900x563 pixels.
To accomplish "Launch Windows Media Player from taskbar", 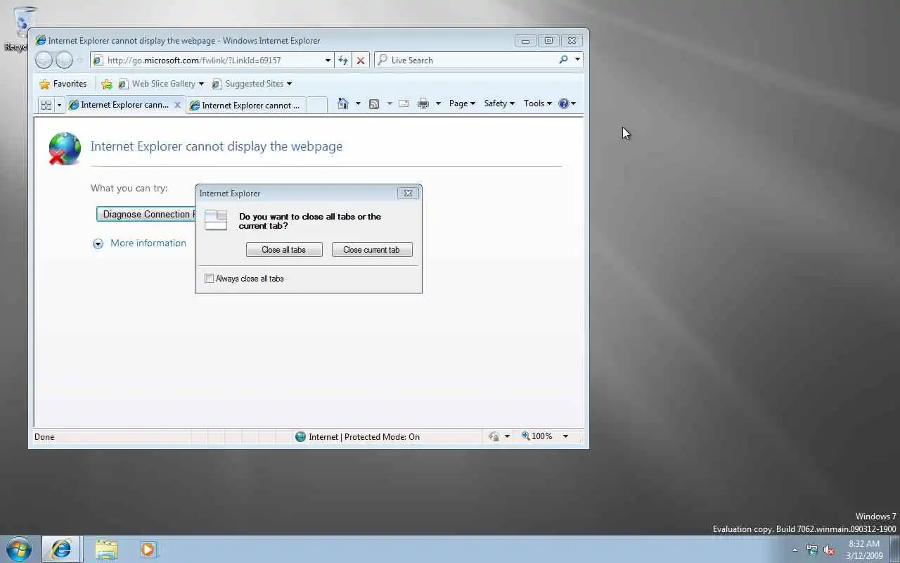I will pyautogui.click(x=148, y=549).
